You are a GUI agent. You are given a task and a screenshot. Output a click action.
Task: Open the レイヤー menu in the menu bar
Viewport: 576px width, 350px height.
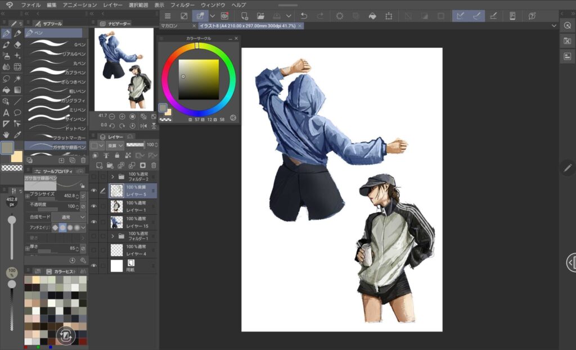pos(112,4)
